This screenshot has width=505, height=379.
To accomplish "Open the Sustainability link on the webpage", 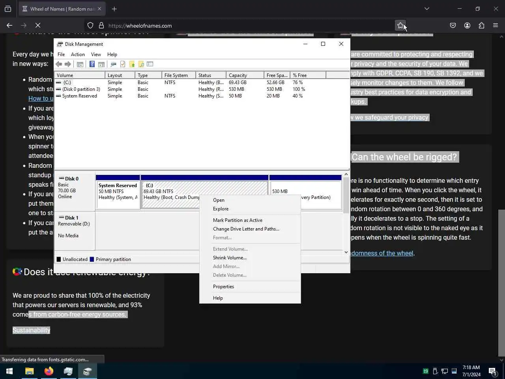I will click(x=32, y=330).
